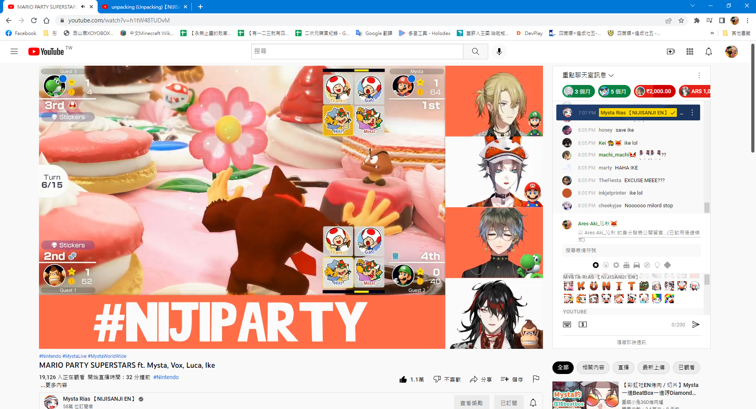Go to the YouTube home logo

46,52
